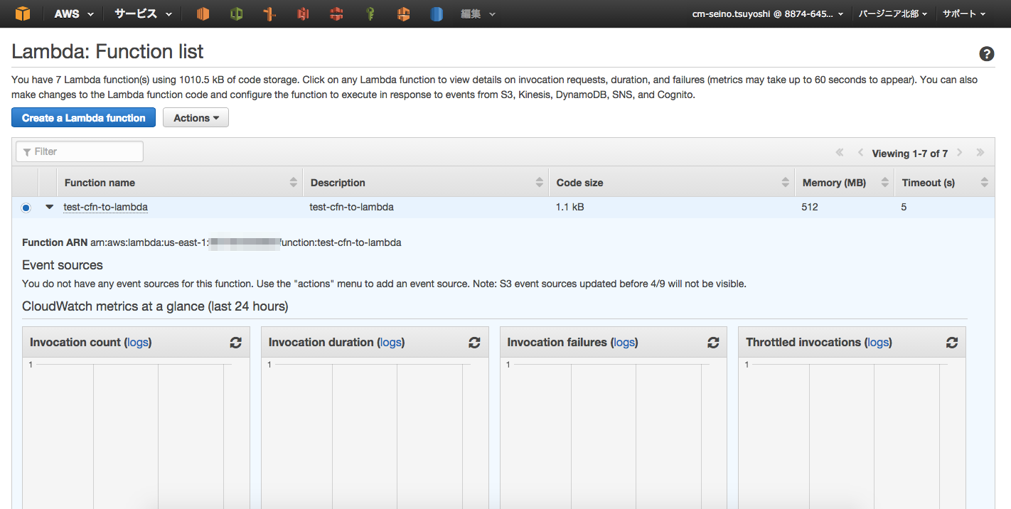Click the blue cylinder service shortcut icon
The height and width of the screenshot is (509, 1011).
click(x=437, y=13)
